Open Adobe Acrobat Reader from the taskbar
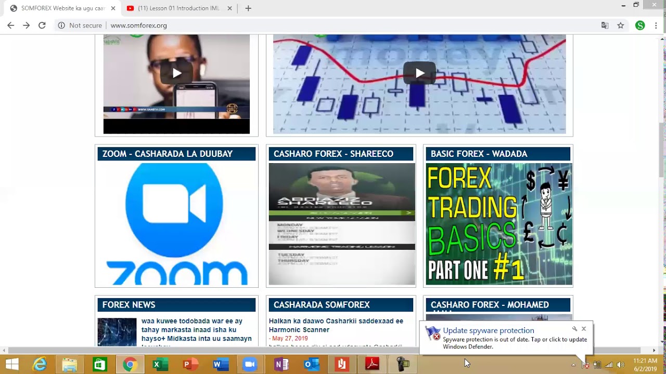This screenshot has width=666, height=374. (x=372, y=365)
